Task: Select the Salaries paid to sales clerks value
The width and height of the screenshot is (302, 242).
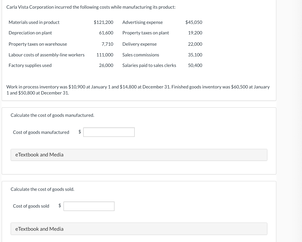Action: [x=195, y=65]
